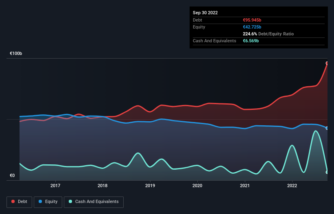Click the Cash And Equivalents tooltip label

tap(214, 41)
